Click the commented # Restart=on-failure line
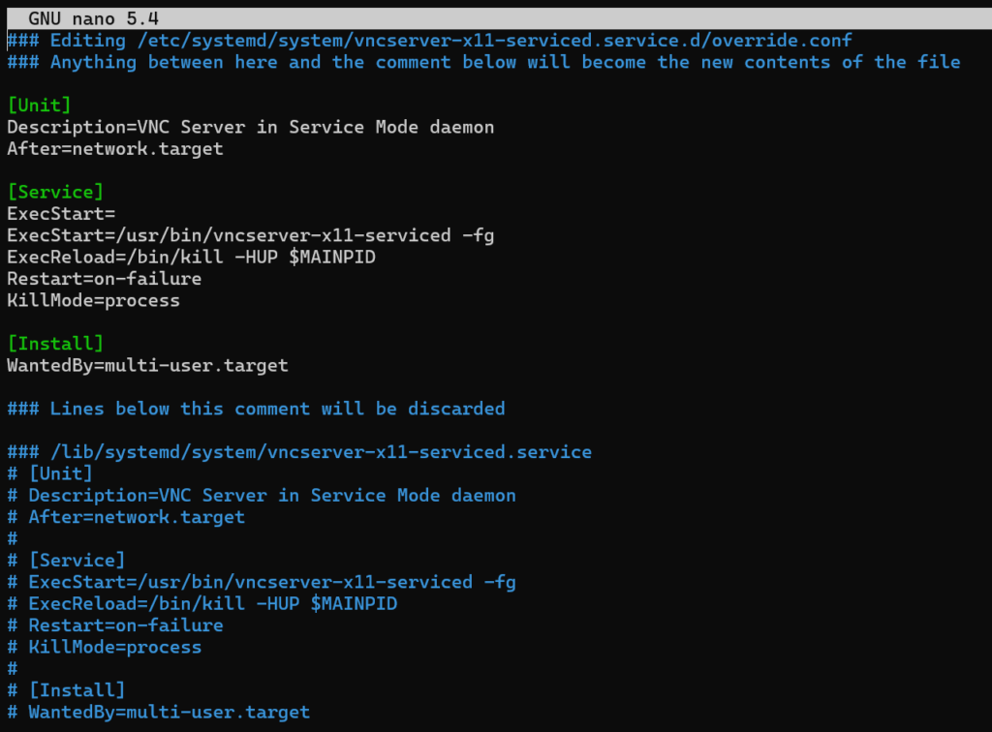The width and height of the screenshot is (992, 732). coord(115,625)
